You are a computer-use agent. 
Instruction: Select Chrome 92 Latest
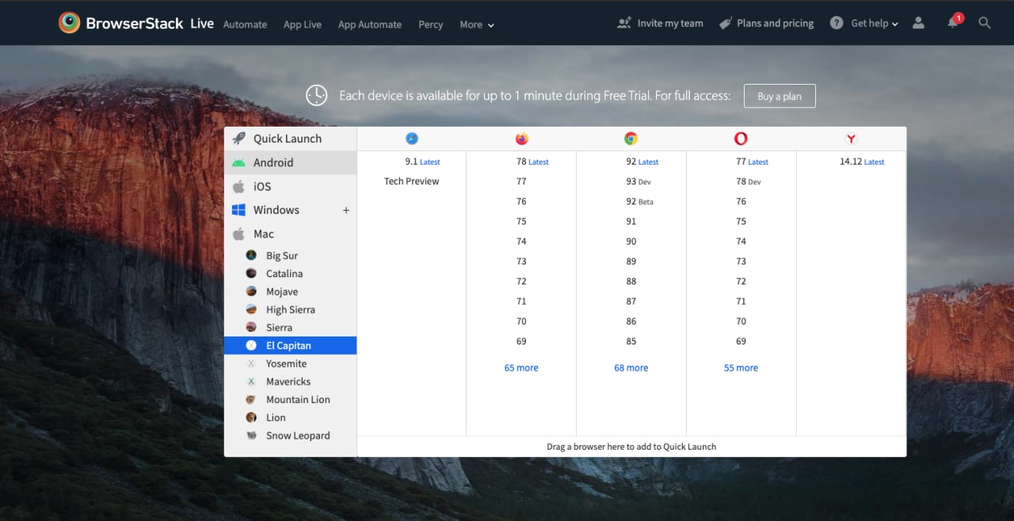pyautogui.click(x=642, y=162)
